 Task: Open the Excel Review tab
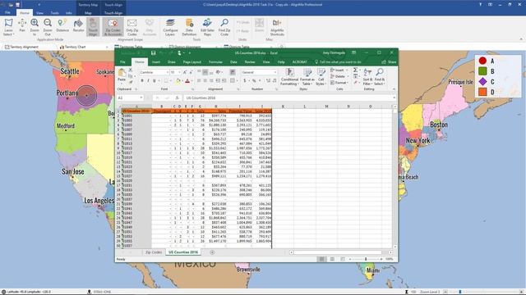(250, 62)
